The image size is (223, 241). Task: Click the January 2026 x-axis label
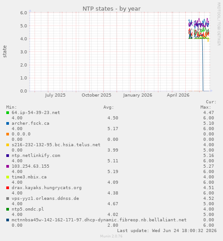(x=138, y=95)
